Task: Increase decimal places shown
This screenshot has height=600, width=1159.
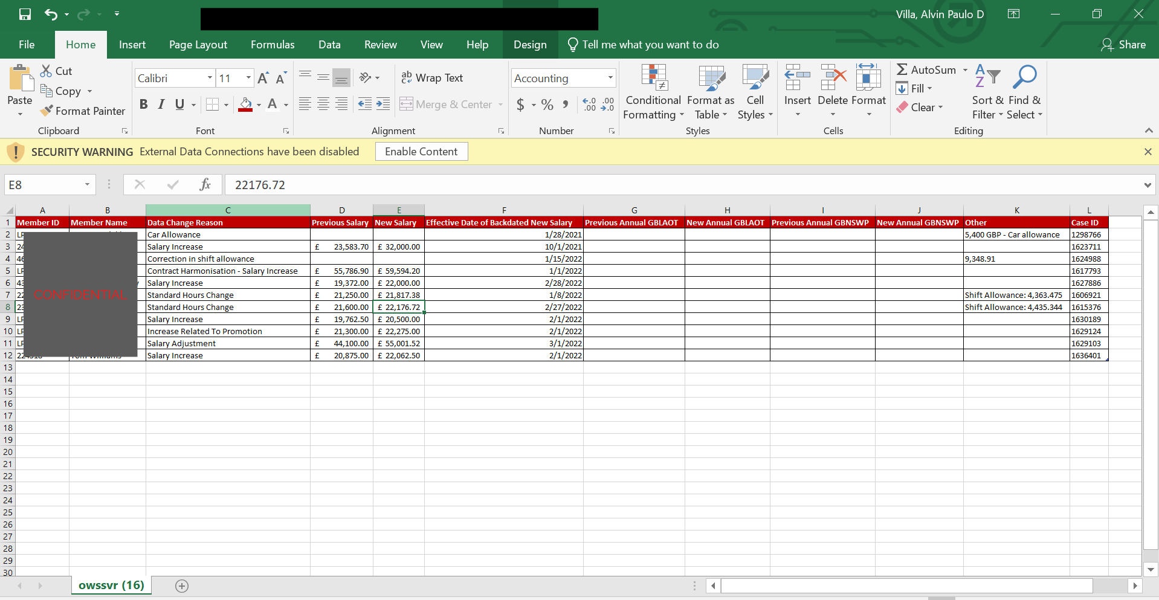Action: pyautogui.click(x=589, y=105)
